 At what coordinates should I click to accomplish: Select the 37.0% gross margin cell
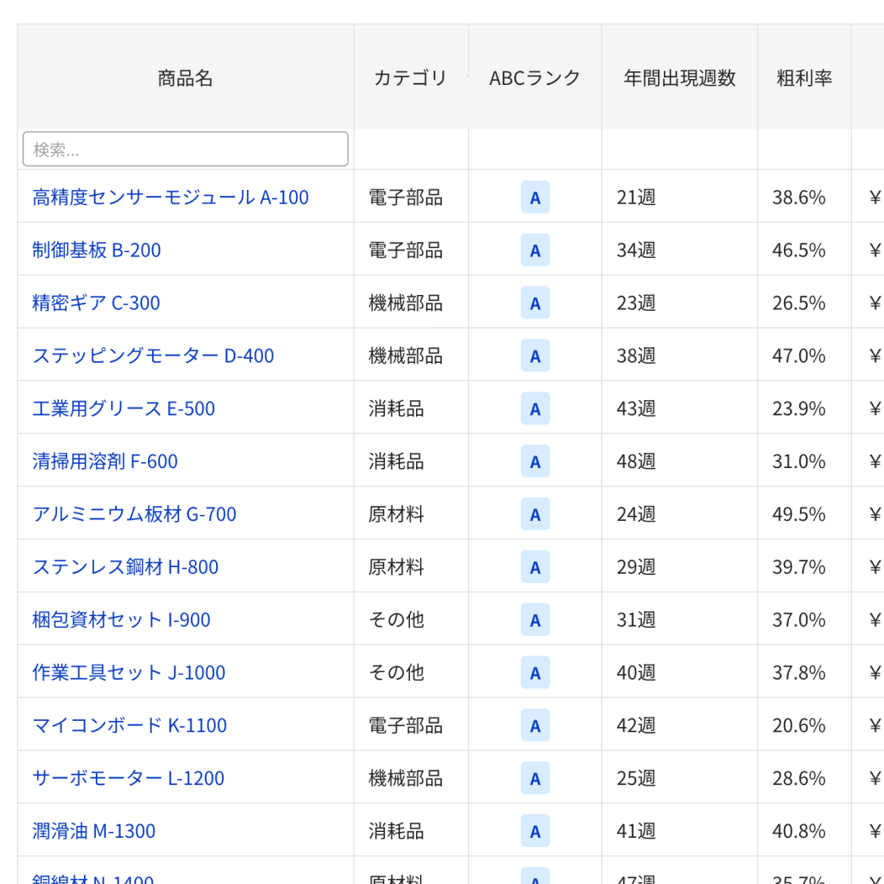click(804, 619)
